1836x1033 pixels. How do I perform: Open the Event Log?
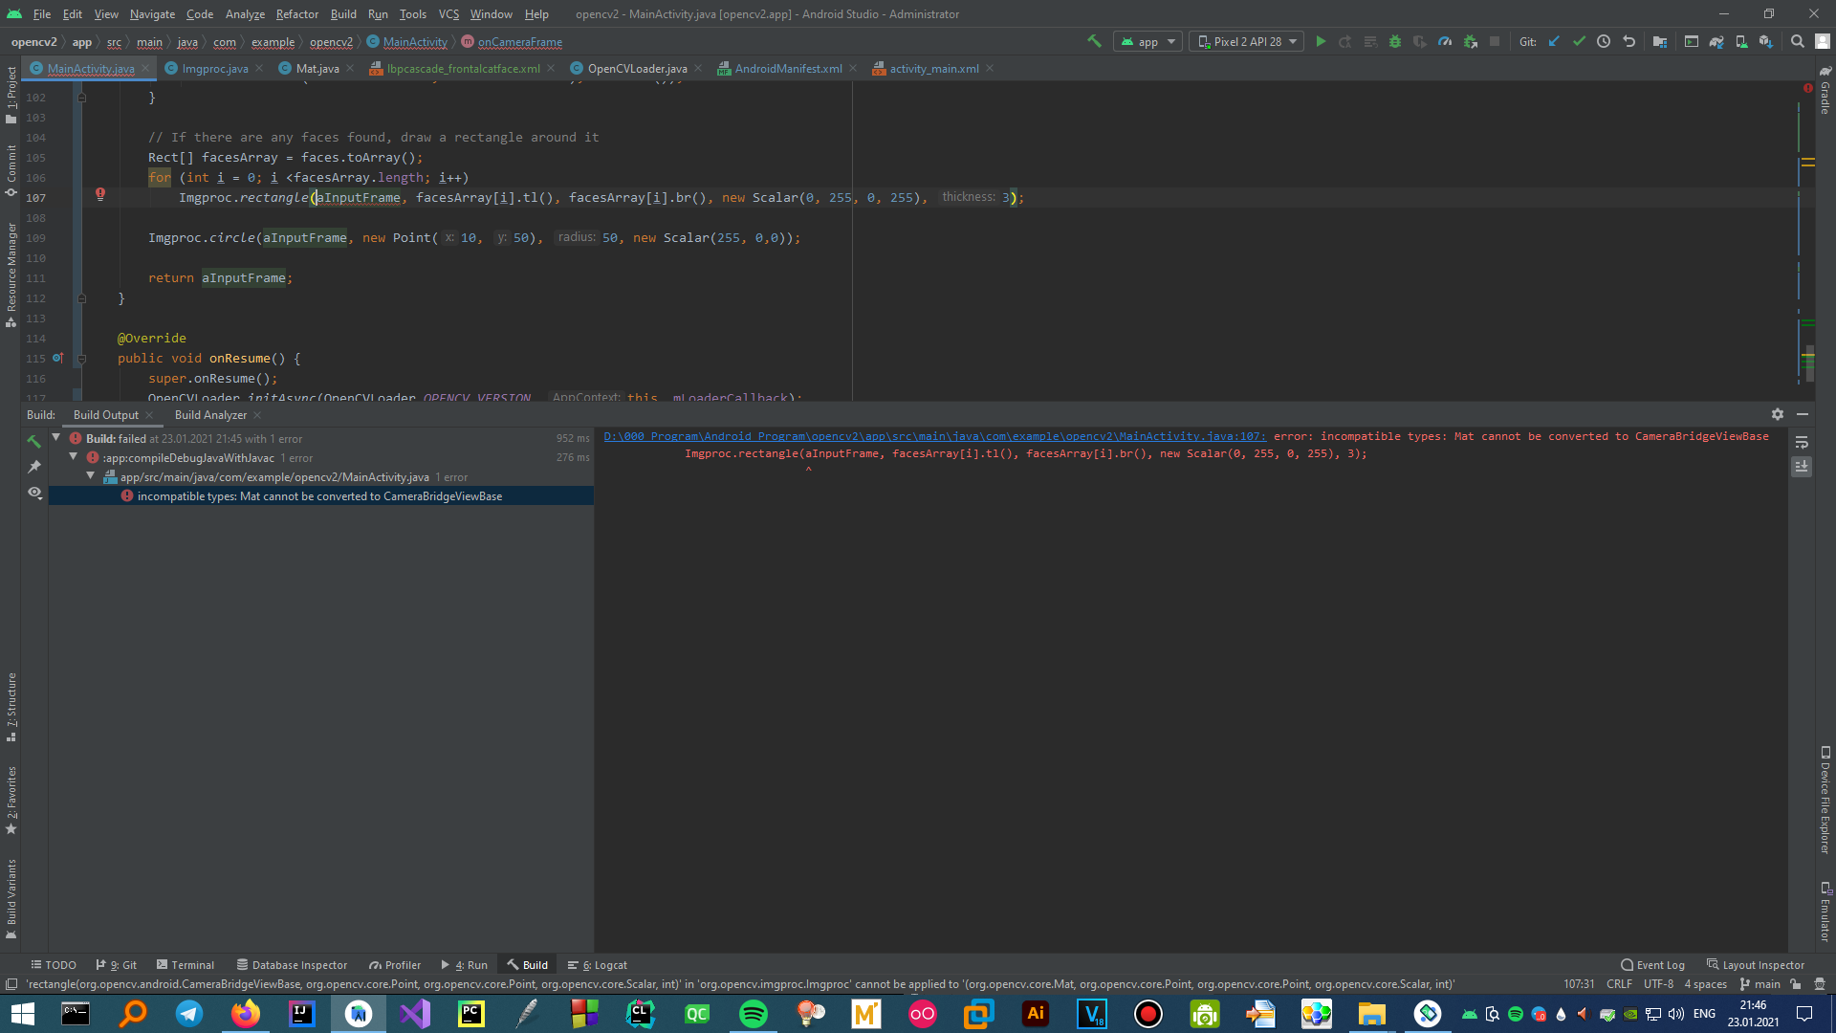tap(1652, 965)
